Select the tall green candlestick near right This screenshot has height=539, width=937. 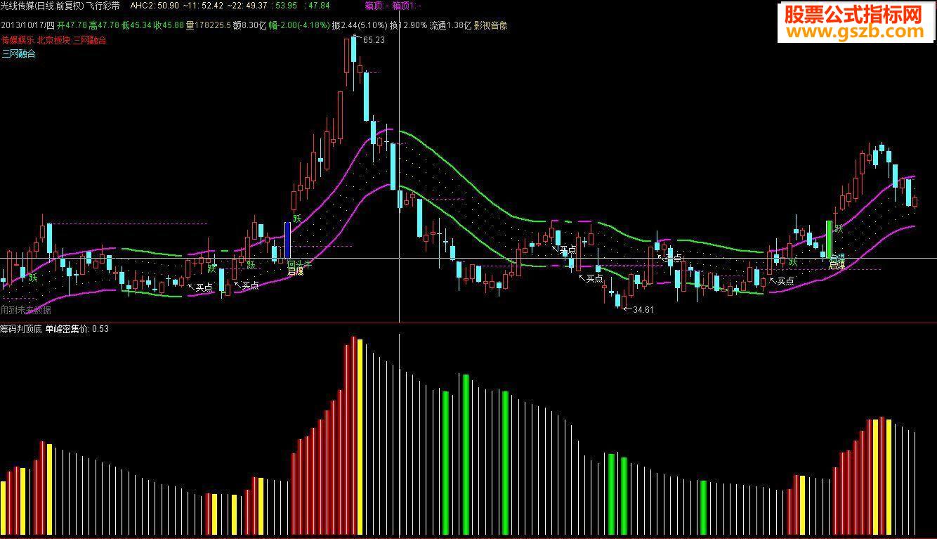click(x=829, y=239)
